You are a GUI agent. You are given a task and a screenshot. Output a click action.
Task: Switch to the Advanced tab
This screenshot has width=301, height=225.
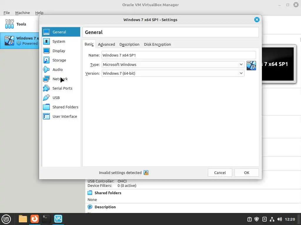106,45
